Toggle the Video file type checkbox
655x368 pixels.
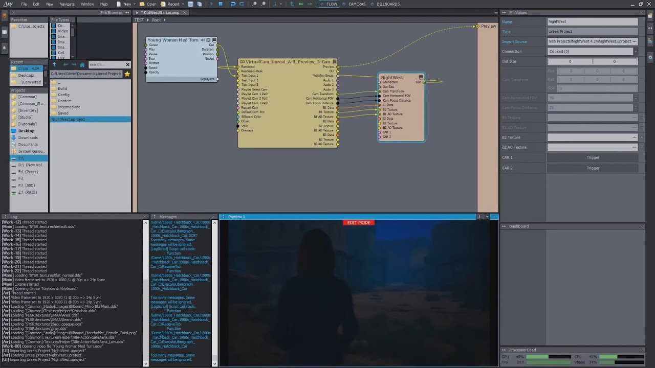[53, 31]
